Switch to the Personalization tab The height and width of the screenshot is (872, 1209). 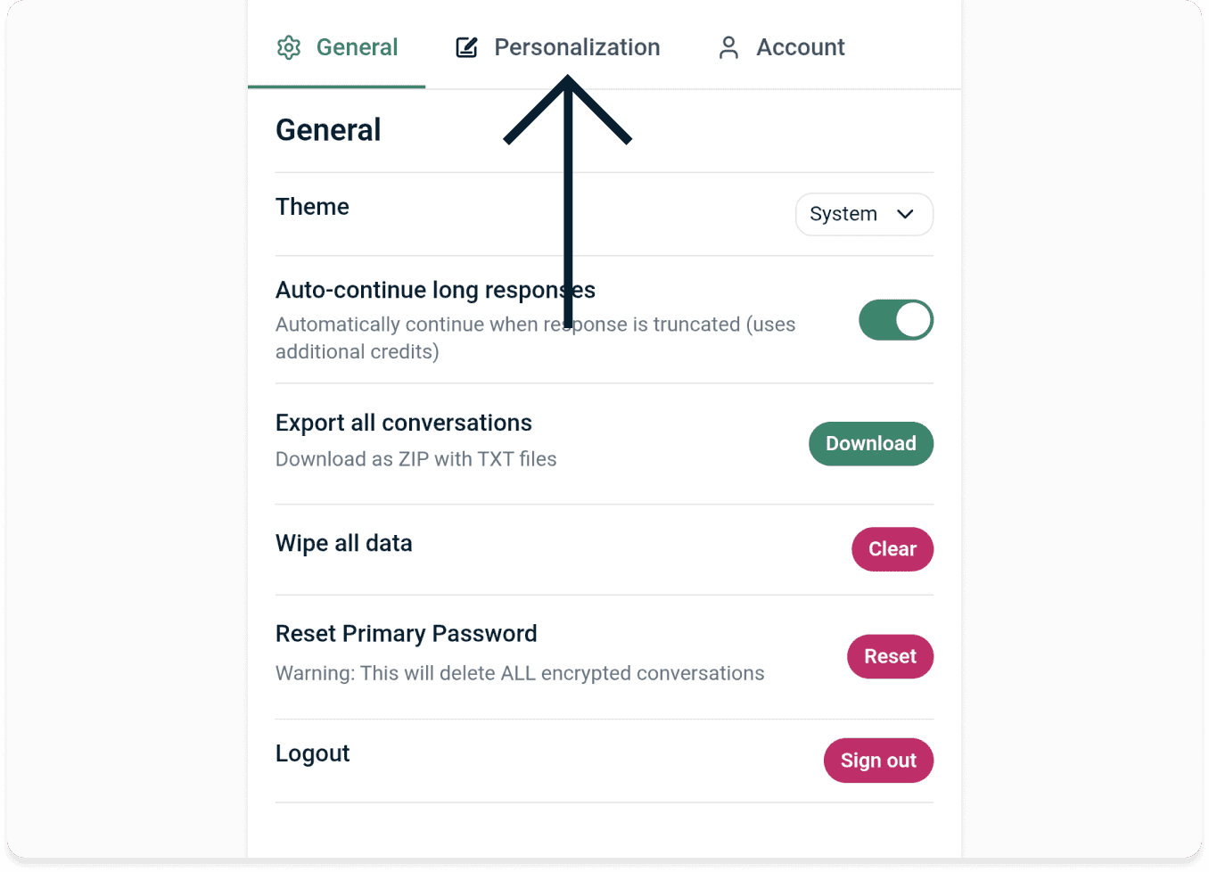577,47
